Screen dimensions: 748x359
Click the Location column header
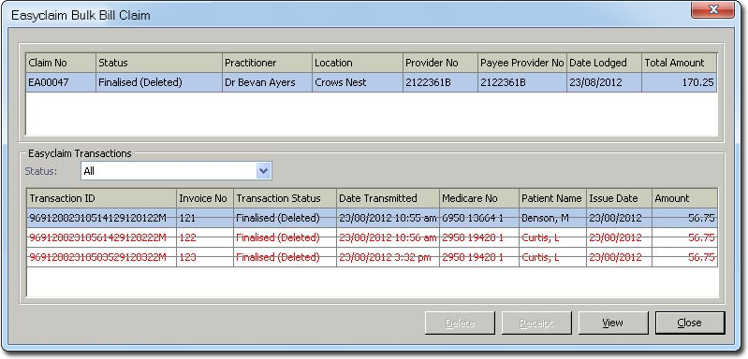click(358, 63)
